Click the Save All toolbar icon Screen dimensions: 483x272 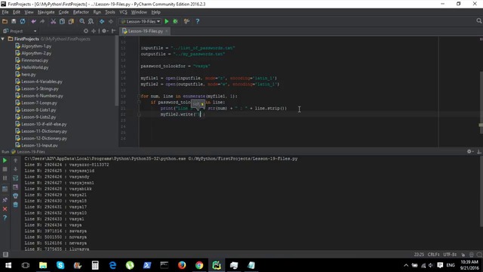pyautogui.click(x=14, y=21)
